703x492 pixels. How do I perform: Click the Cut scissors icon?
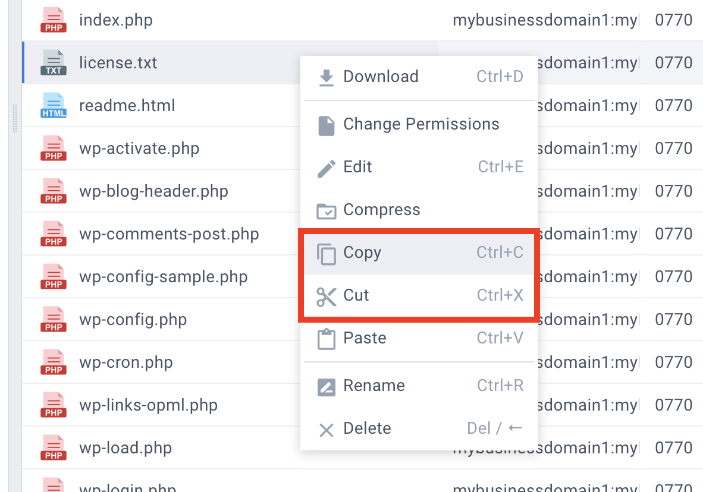pyautogui.click(x=326, y=296)
